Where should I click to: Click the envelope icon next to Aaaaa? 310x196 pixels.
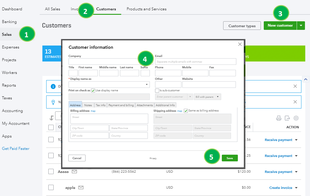(x=74, y=171)
